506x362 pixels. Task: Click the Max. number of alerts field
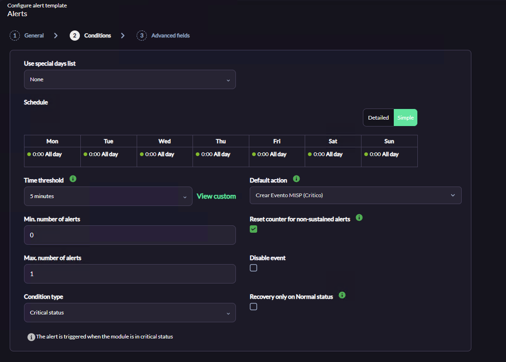(x=130, y=274)
